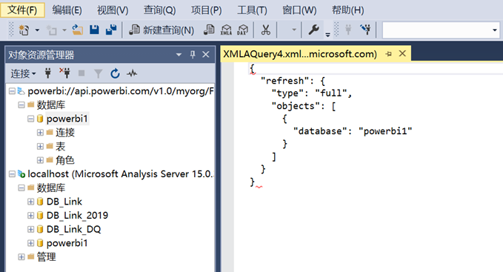Expand the 角色 folder
Screen dimensions: 503x272
40,160
